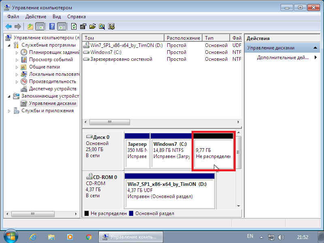Collapse the Управление дисками actions section
The width and height of the screenshot is (324, 243).
tap(315, 48)
